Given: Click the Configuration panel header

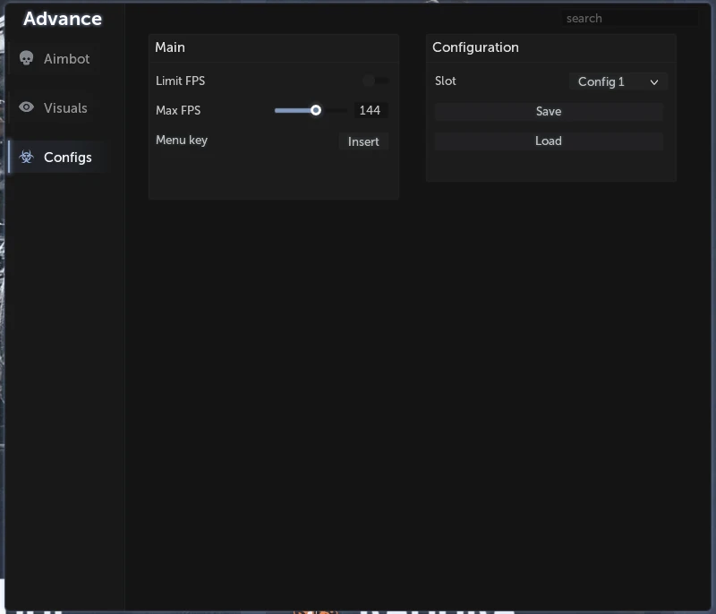Looking at the screenshot, I should 550,48.
